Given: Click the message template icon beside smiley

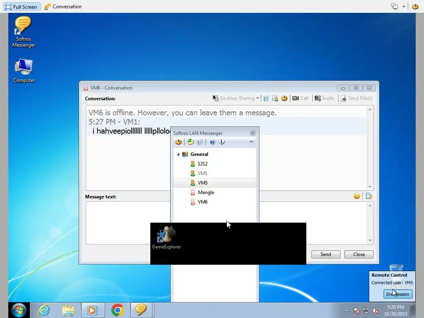Looking at the screenshot, I should coord(369,196).
